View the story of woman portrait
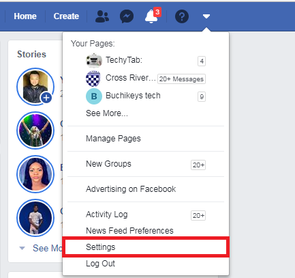The width and height of the screenshot is (295, 278). coord(35,174)
